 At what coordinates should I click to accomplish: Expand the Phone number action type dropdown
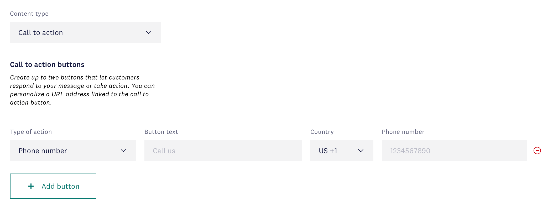coord(73,151)
